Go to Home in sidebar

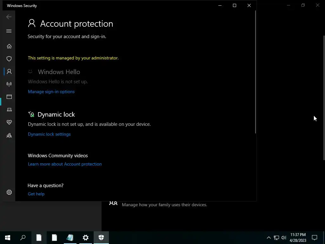pos(9,46)
